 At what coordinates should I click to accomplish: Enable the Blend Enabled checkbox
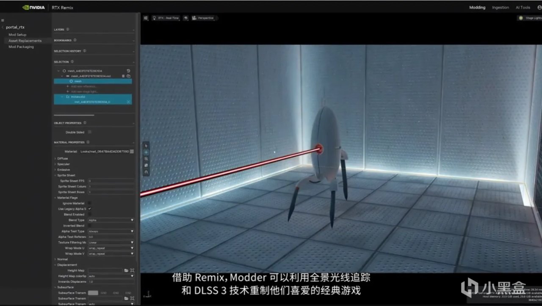click(x=89, y=215)
